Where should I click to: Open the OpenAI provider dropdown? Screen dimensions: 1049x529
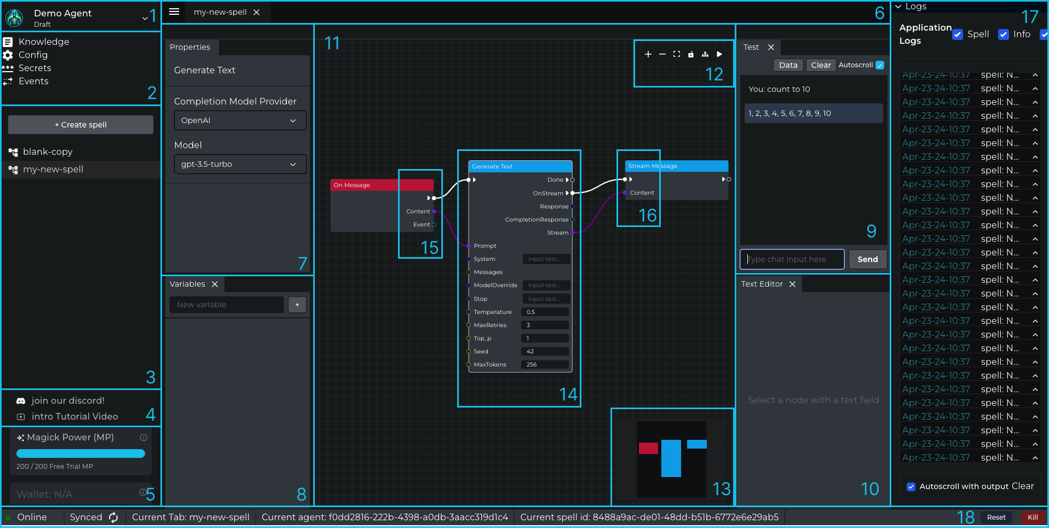click(x=240, y=121)
